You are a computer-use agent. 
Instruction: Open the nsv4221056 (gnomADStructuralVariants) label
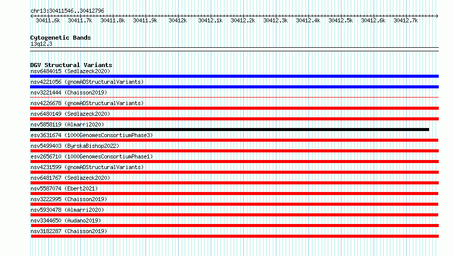tap(87, 82)
